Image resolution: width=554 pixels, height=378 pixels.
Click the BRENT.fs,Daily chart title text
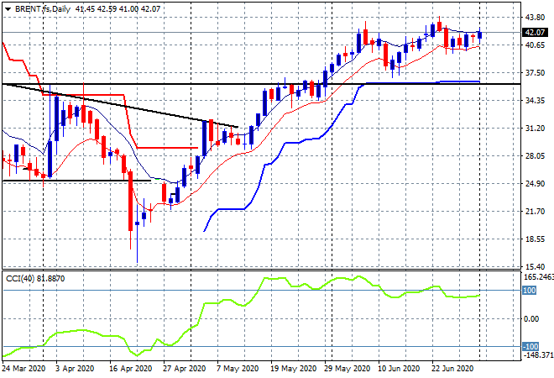[x=43, y=9]
